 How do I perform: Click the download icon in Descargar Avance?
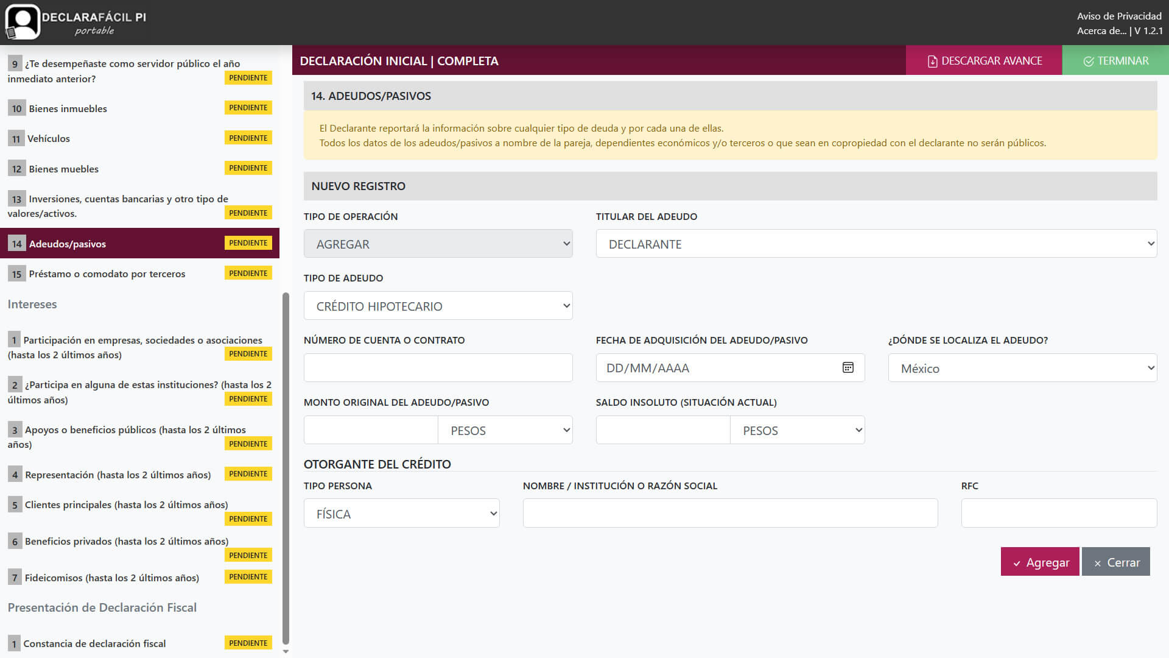coord(932,61)
